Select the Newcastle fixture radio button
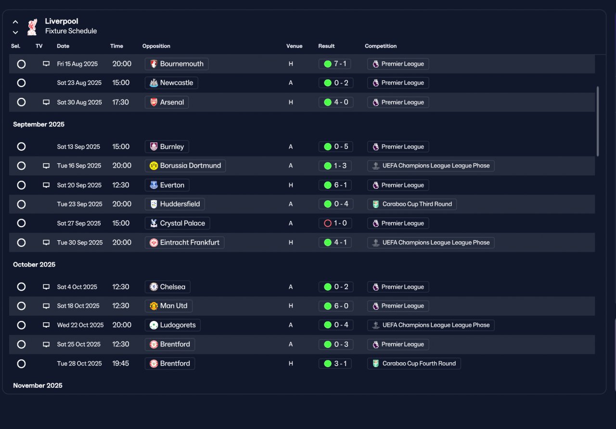 pos(21,83)
